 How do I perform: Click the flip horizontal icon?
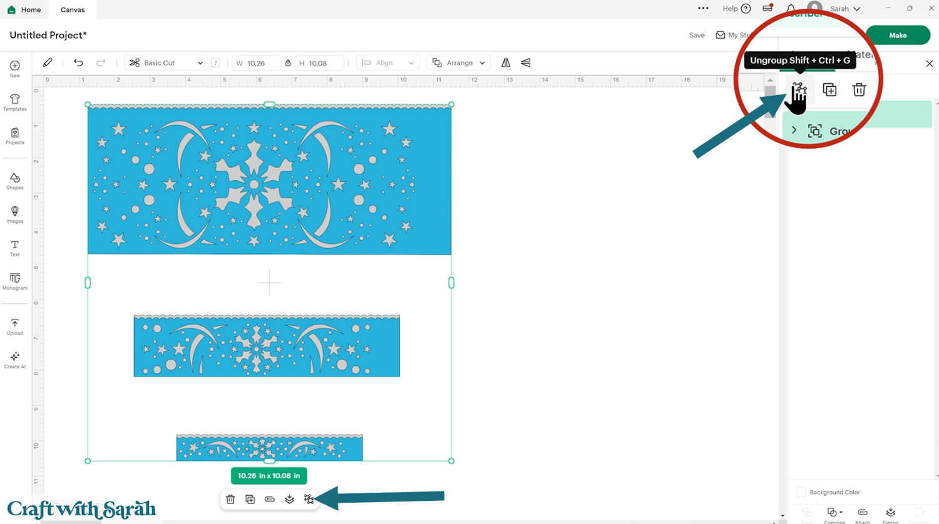coord(506,63)
